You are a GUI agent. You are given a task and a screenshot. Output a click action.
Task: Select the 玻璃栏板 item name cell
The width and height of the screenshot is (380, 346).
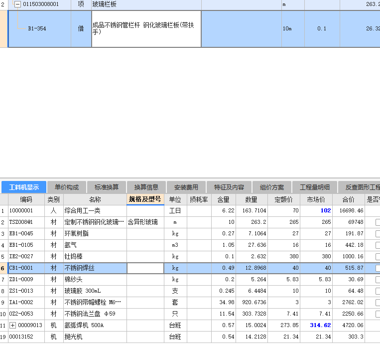tap(146, 4)
